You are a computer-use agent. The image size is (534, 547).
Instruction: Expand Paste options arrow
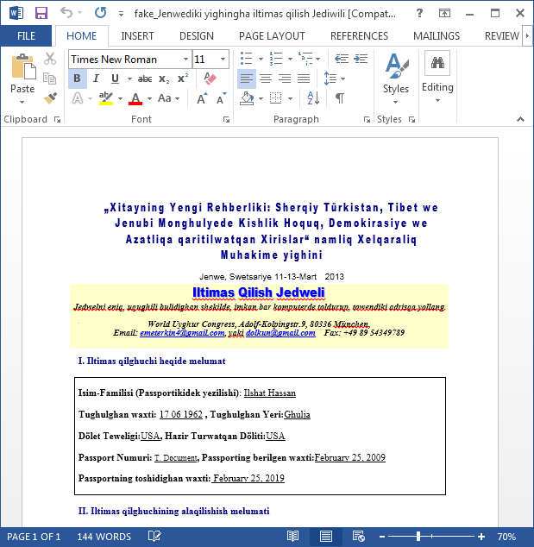[22, 102]
